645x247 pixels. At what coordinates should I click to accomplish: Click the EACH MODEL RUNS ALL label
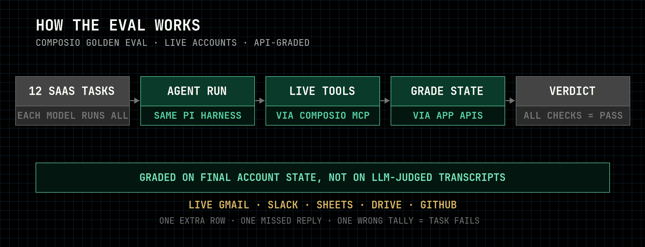(x=72, y=116)
